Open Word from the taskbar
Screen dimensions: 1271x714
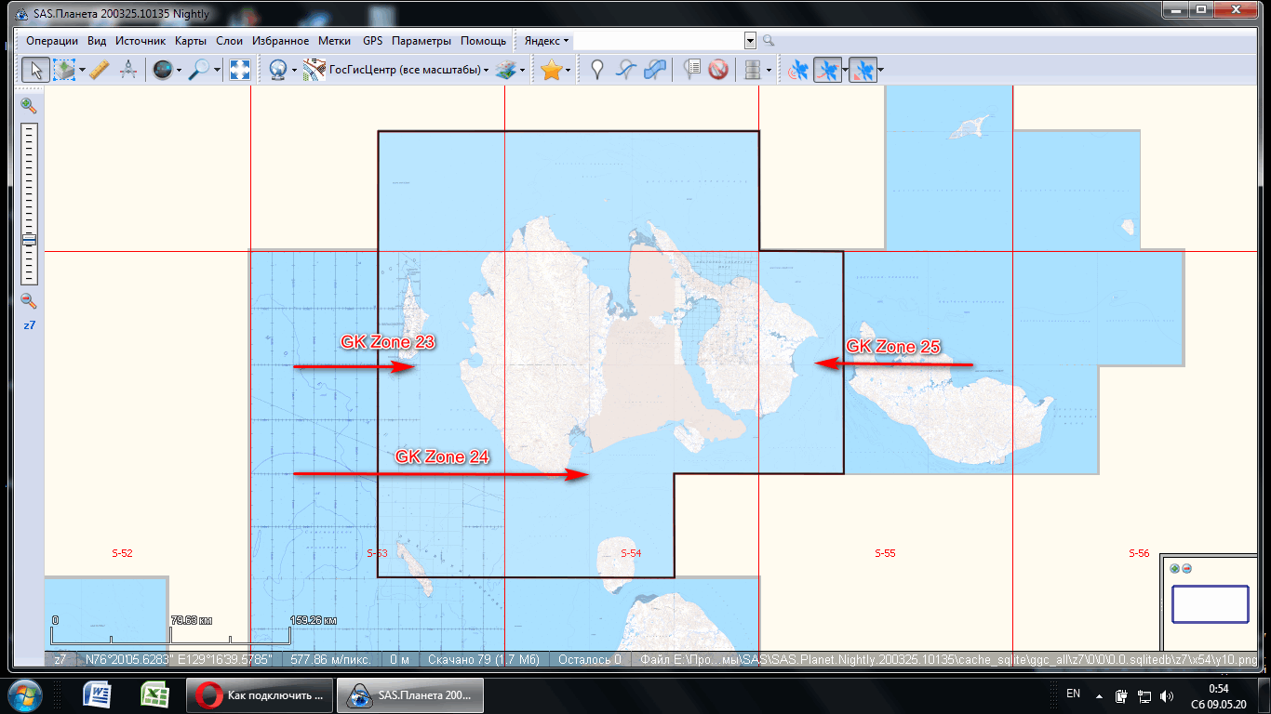coord(98,694)
